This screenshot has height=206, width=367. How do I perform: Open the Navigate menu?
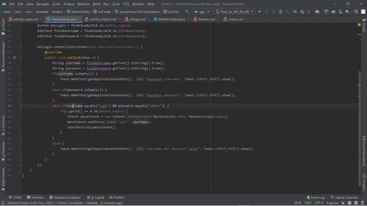coord(43,4)
